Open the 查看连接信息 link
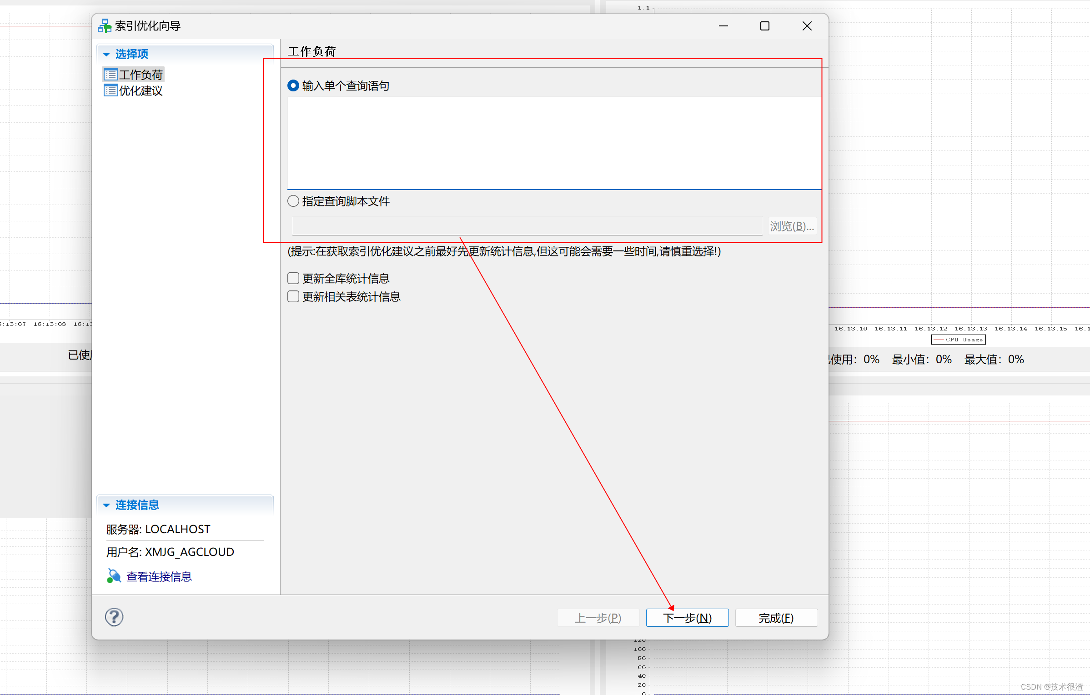 pos(159,576)
